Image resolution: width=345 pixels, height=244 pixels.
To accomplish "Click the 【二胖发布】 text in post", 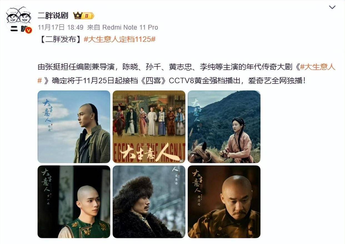I will [61, 39].
